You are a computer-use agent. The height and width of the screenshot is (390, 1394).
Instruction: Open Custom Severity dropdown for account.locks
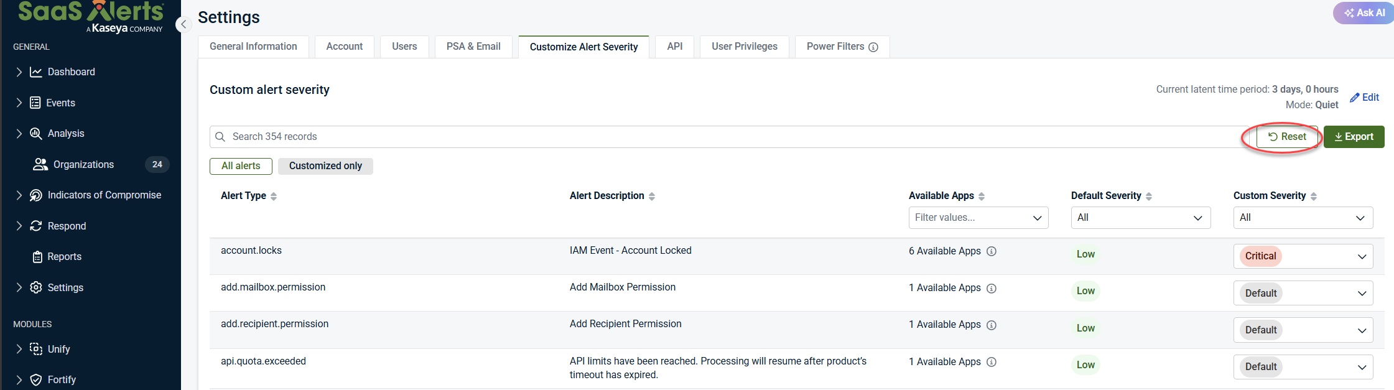point(1303,256)
